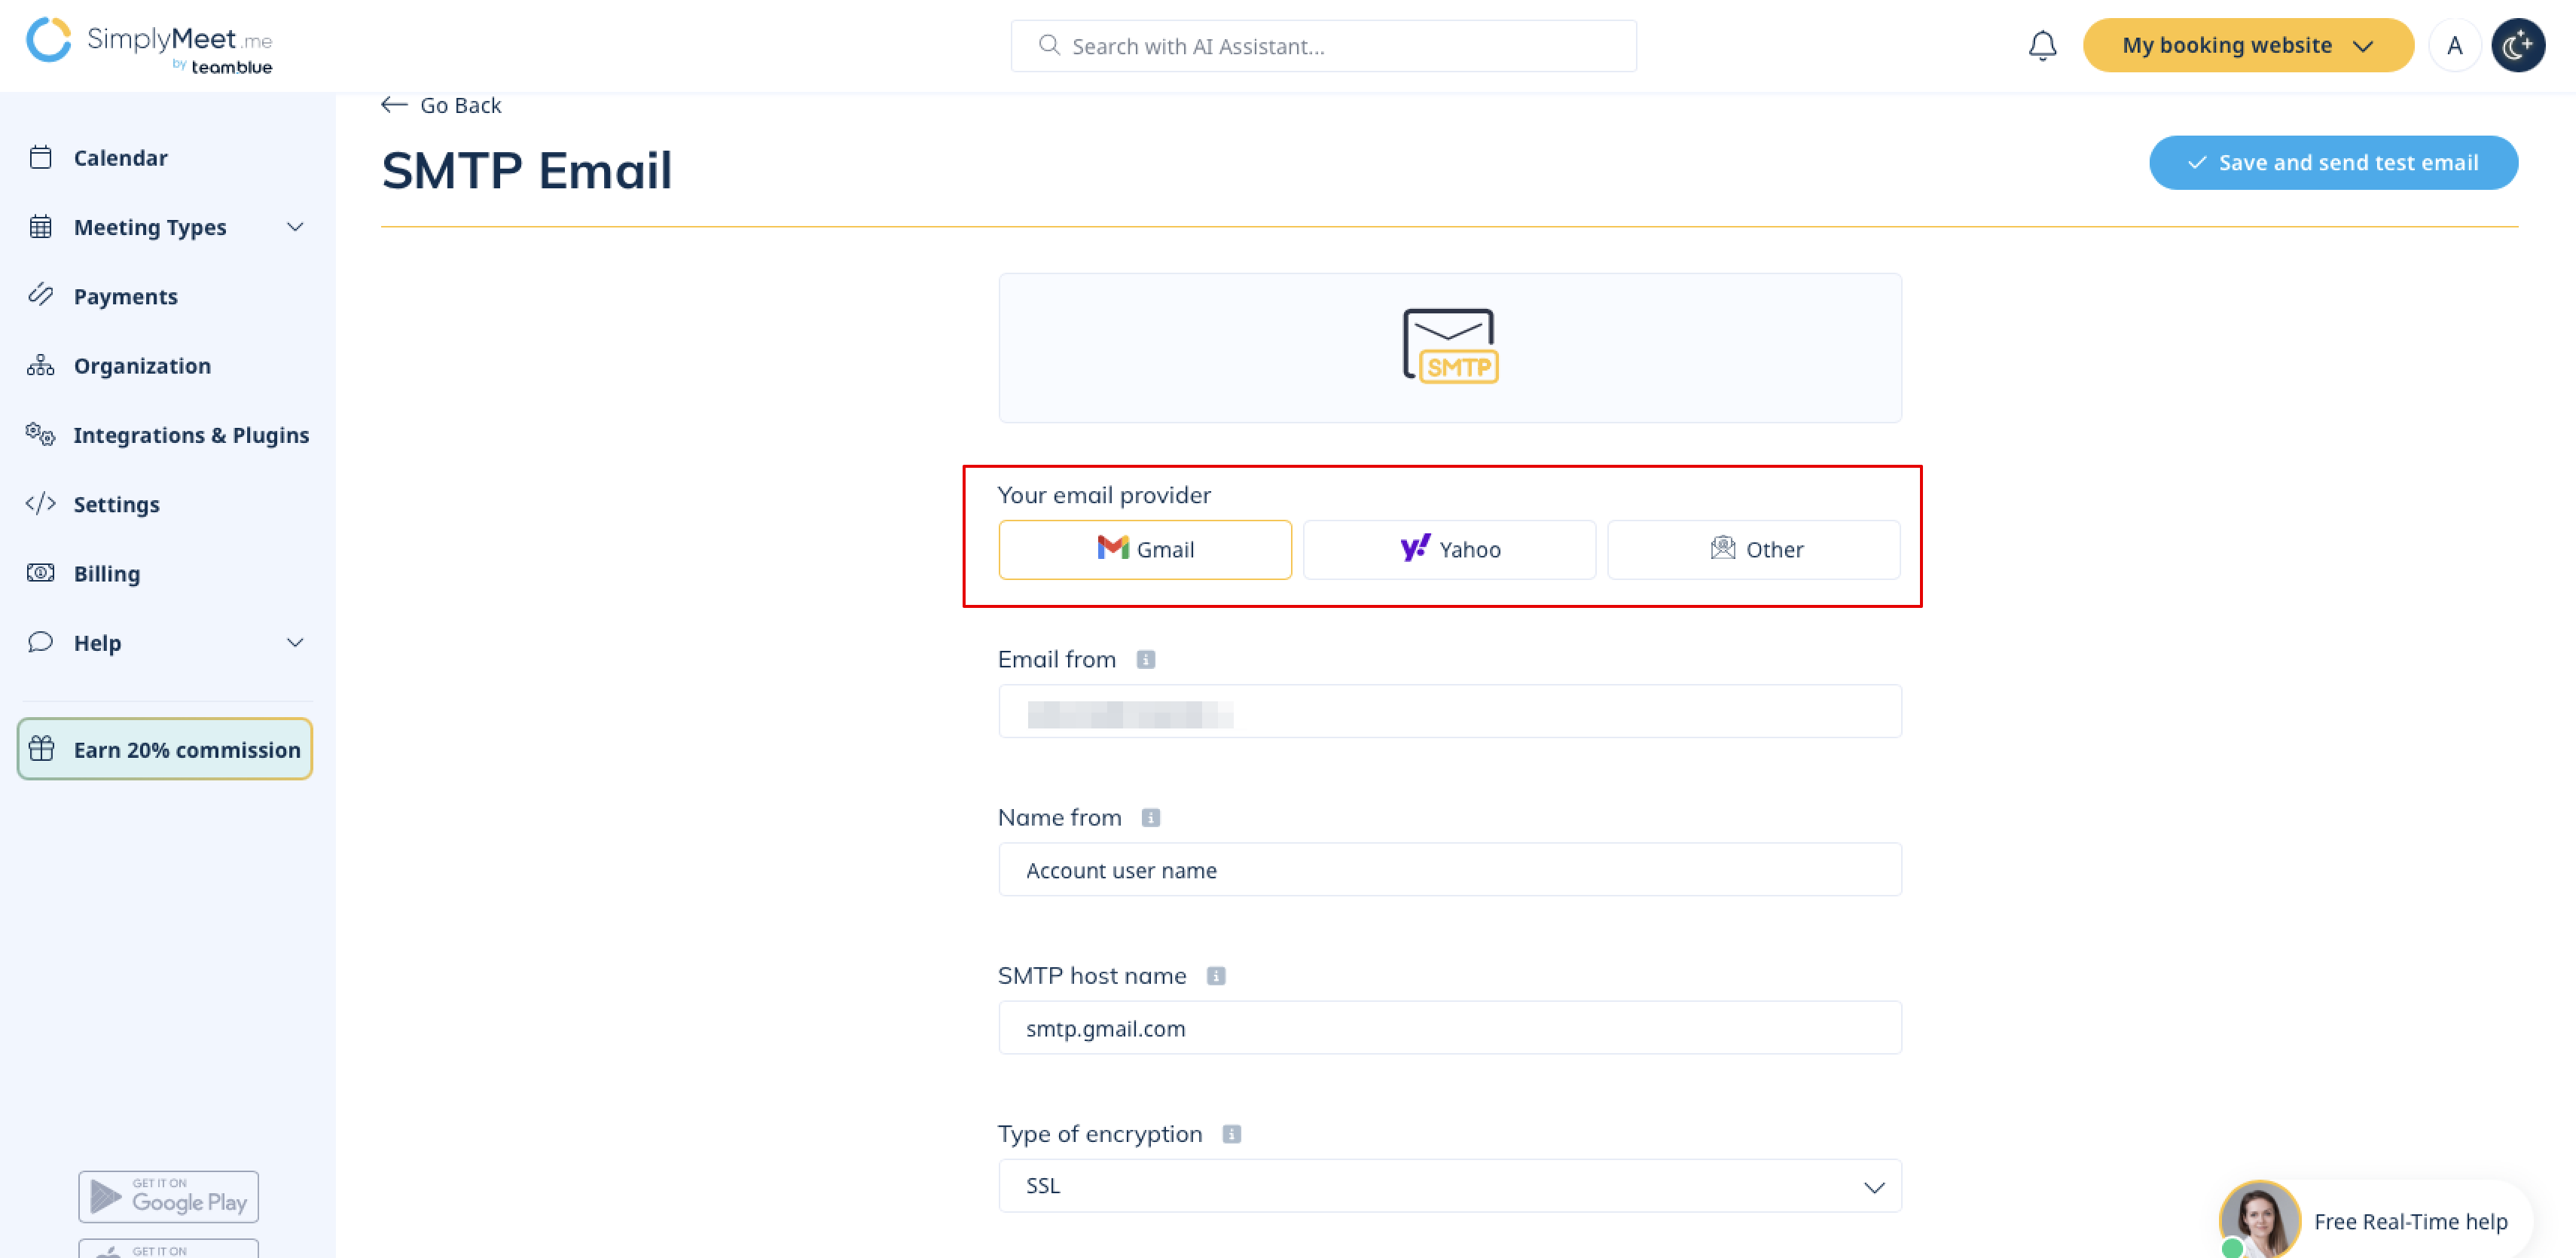This screenshot has height=1258, width=2576.
Task: Choose Other email provider option
Action: 1753,550
